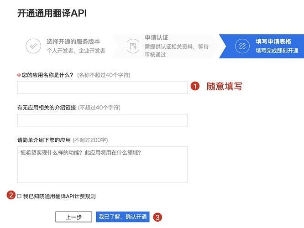This screenshot has height=228, width=304.
Task: Focus the 应用名称 input field
Action: (x=102, y=88)
